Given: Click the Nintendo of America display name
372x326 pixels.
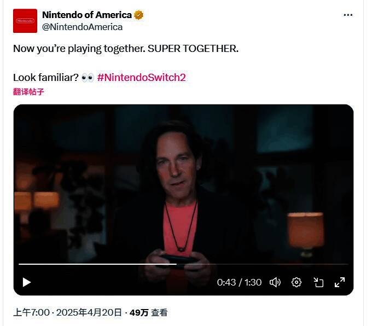Looking at the screenshot, I should pos(86,15).
